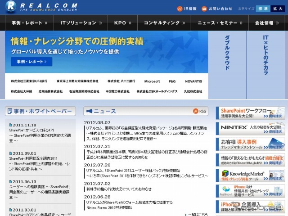Click the orange RSS feed icon
288x216 pixels.
[196, 111]
